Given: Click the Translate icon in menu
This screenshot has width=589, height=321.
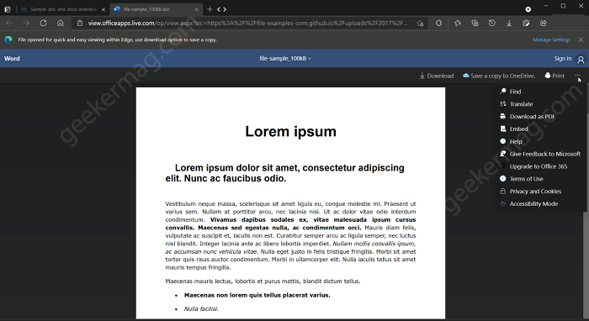Looking at the screenshot, I should coord(503,104).
